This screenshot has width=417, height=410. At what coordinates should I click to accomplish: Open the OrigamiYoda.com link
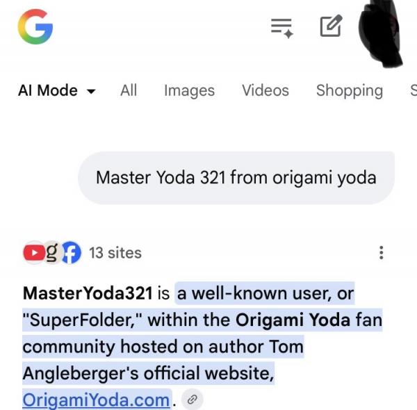pos(96,400)
